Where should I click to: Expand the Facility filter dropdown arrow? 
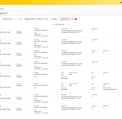(x=47, y=19)
